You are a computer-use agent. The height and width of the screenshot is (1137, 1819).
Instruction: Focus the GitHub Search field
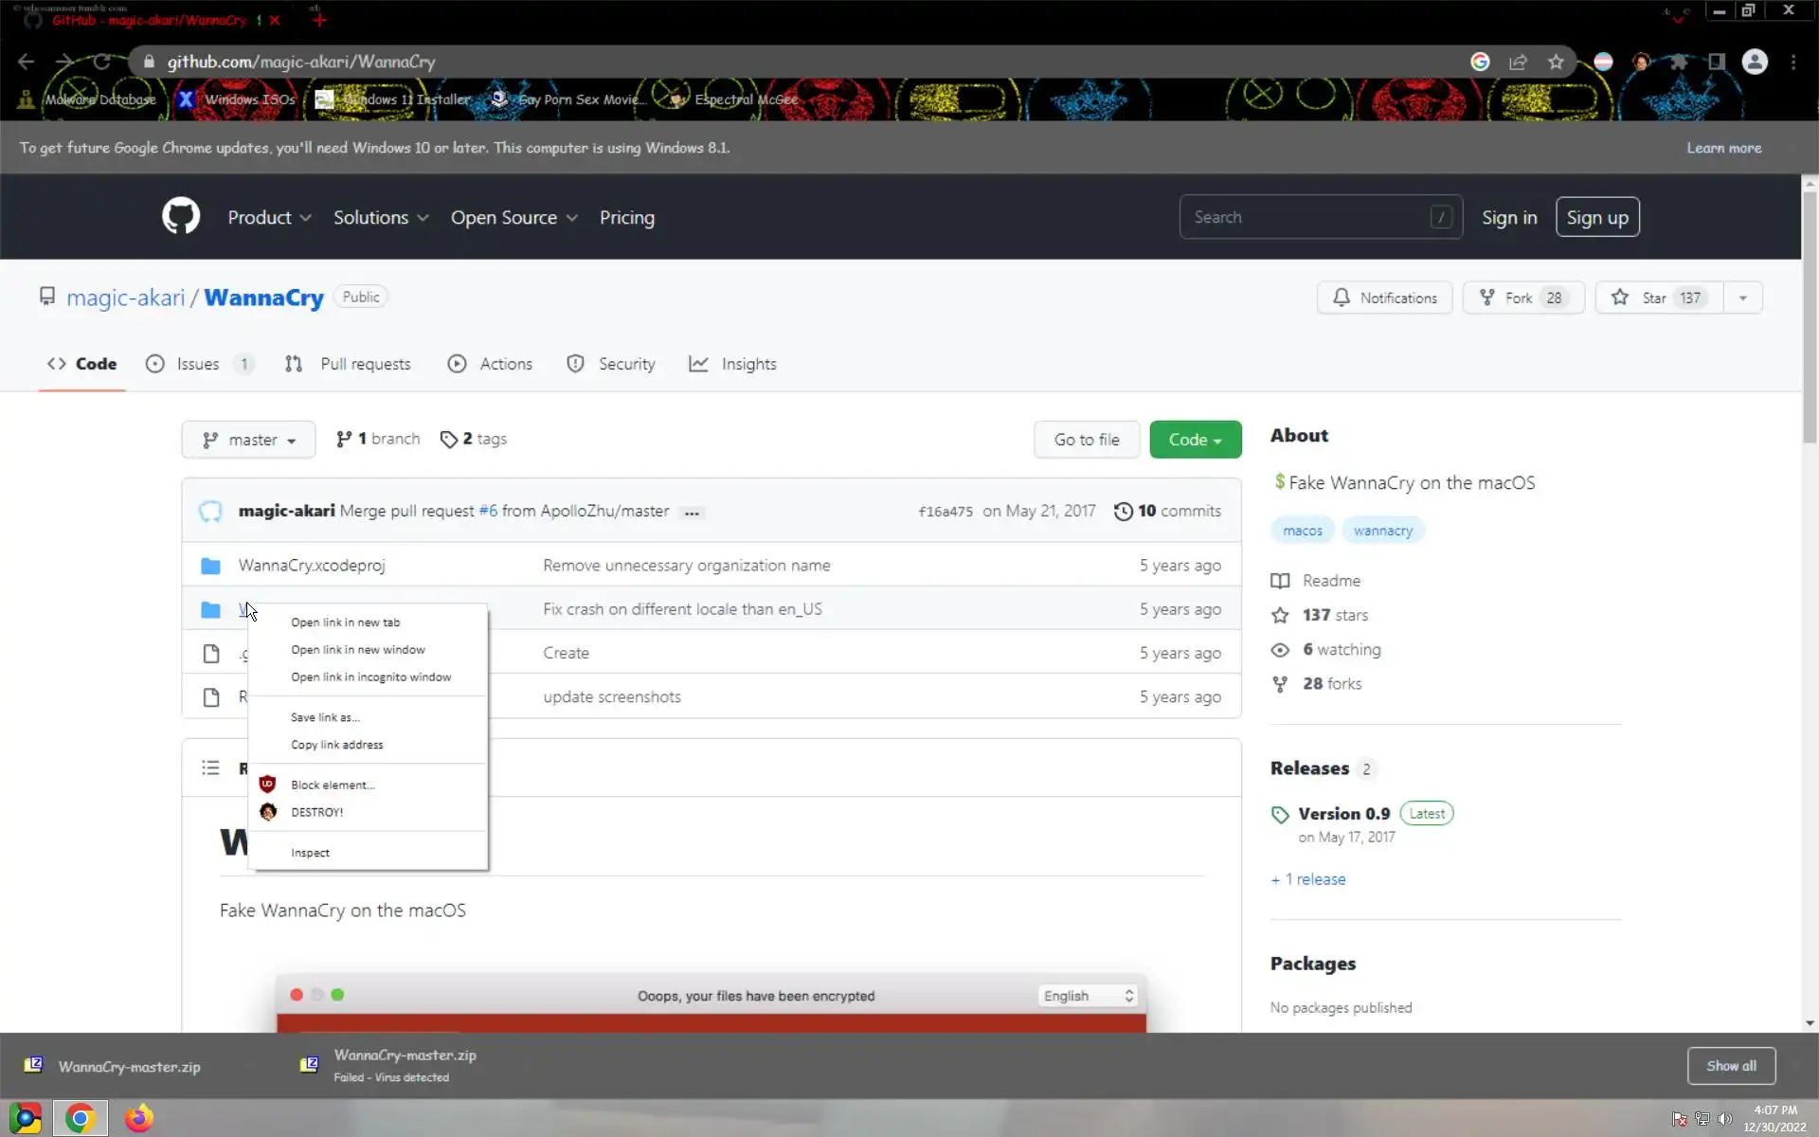(1307, 217)
